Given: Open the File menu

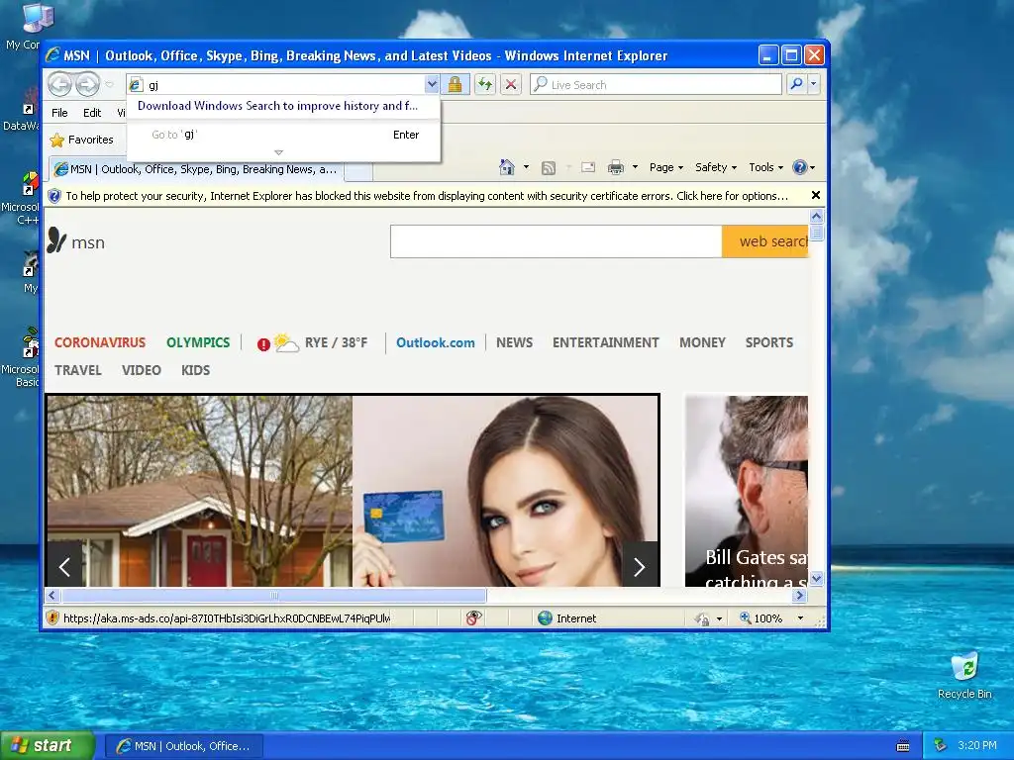Looking at the screenshot, I should click(59, 113).
